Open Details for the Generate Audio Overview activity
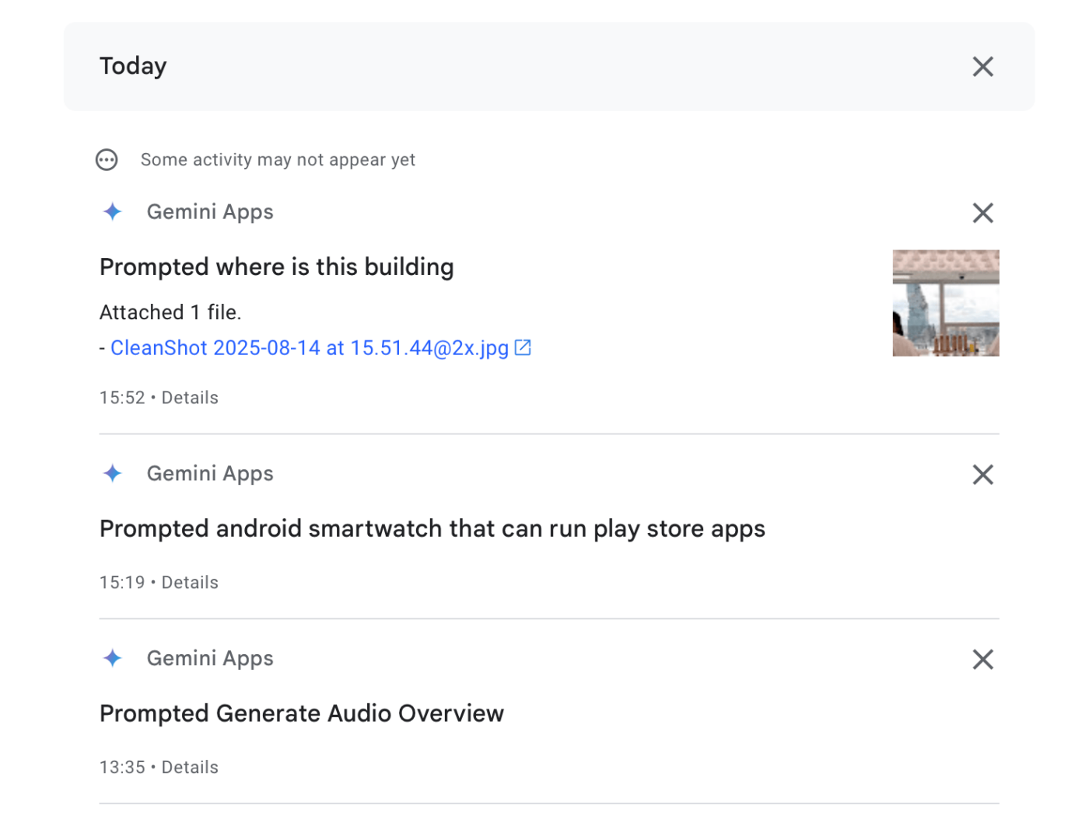Viewport: 1089px width, 822px height. click(190, 766)
